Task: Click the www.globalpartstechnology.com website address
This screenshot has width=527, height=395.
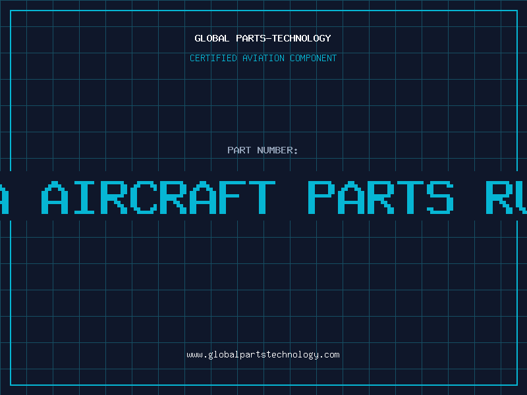Action: click(263, 355)
